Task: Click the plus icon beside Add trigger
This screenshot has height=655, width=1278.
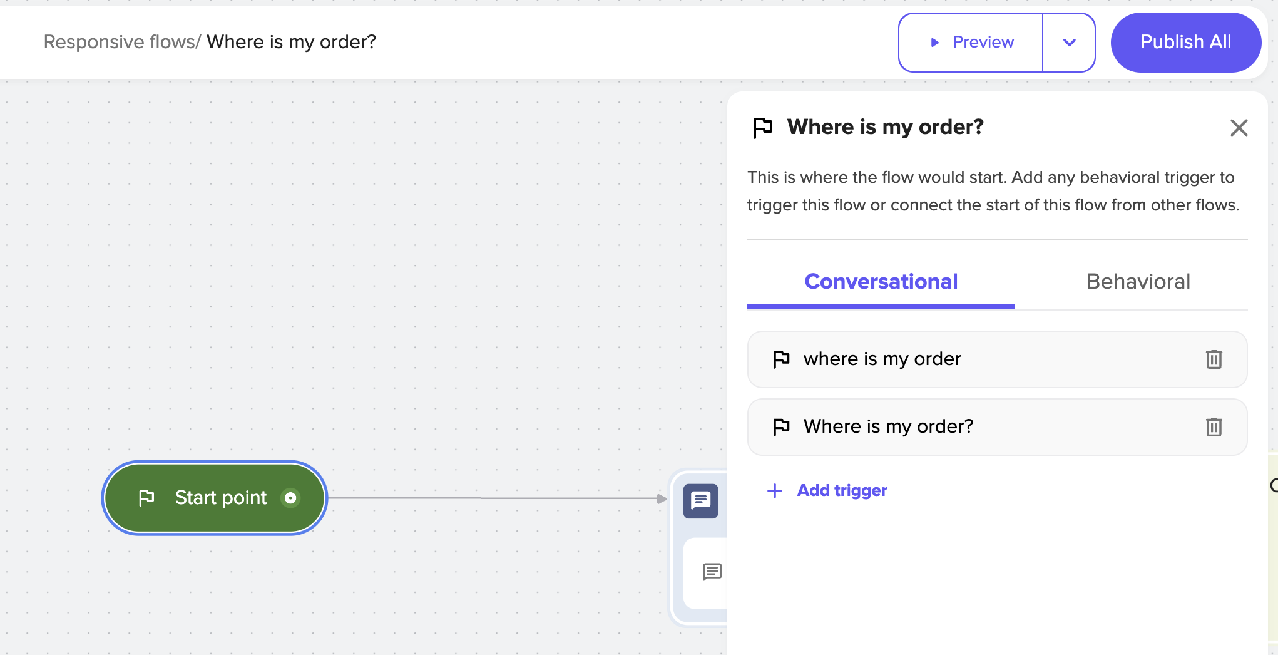Action: click(775, 491)
